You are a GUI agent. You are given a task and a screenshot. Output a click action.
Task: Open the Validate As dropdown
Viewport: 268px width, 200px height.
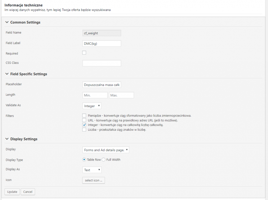tap(92, 106)
